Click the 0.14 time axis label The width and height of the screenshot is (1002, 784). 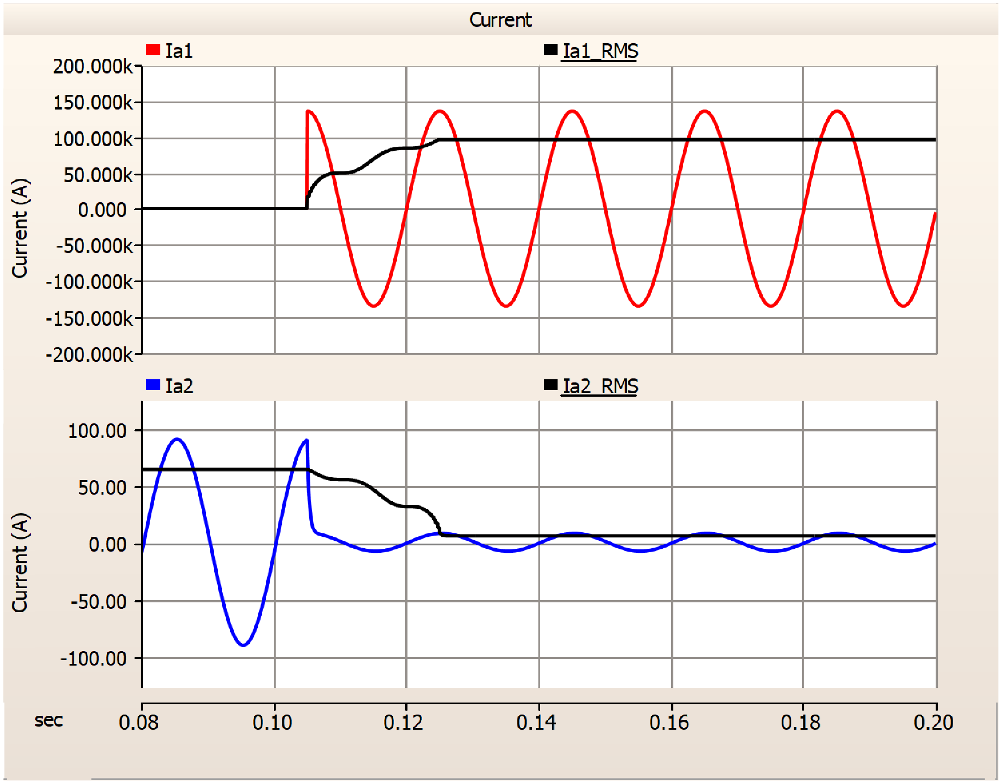536,723
